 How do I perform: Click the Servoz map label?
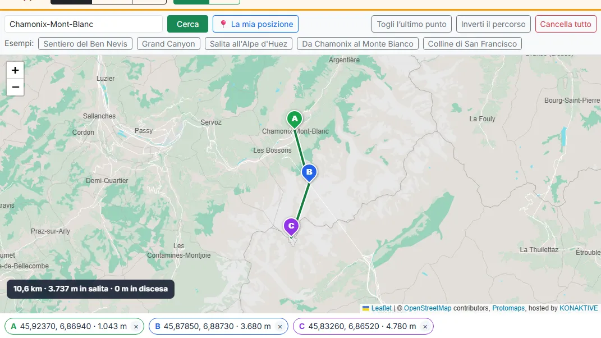(211, 122)
